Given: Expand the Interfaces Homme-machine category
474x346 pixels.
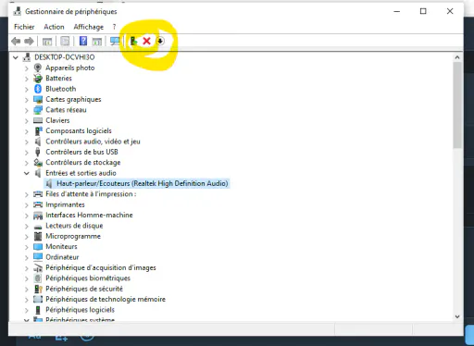Looking at the screenshot, I should [x=27, y=216].
